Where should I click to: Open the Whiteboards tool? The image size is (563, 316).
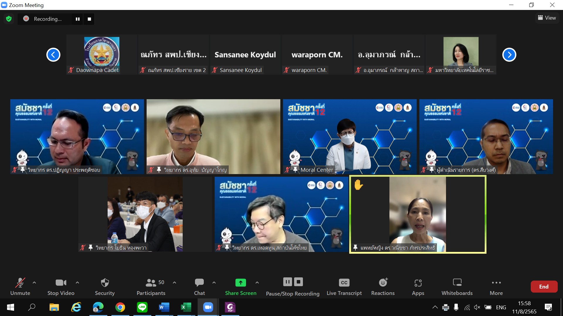457,286
